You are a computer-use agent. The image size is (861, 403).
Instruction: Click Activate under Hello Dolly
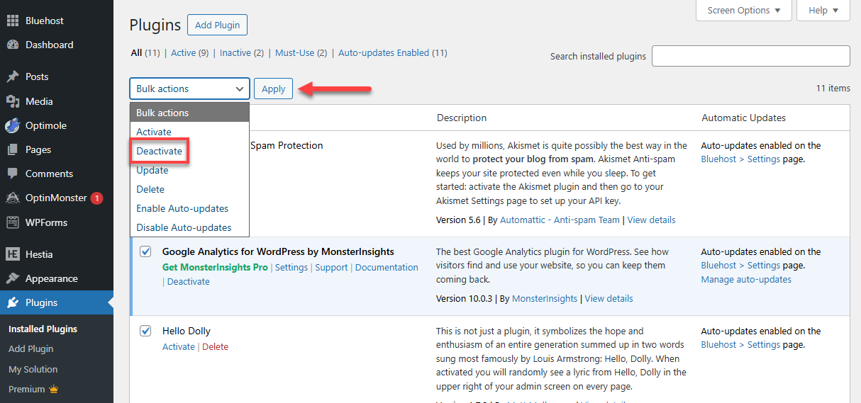tap(178, 346)
